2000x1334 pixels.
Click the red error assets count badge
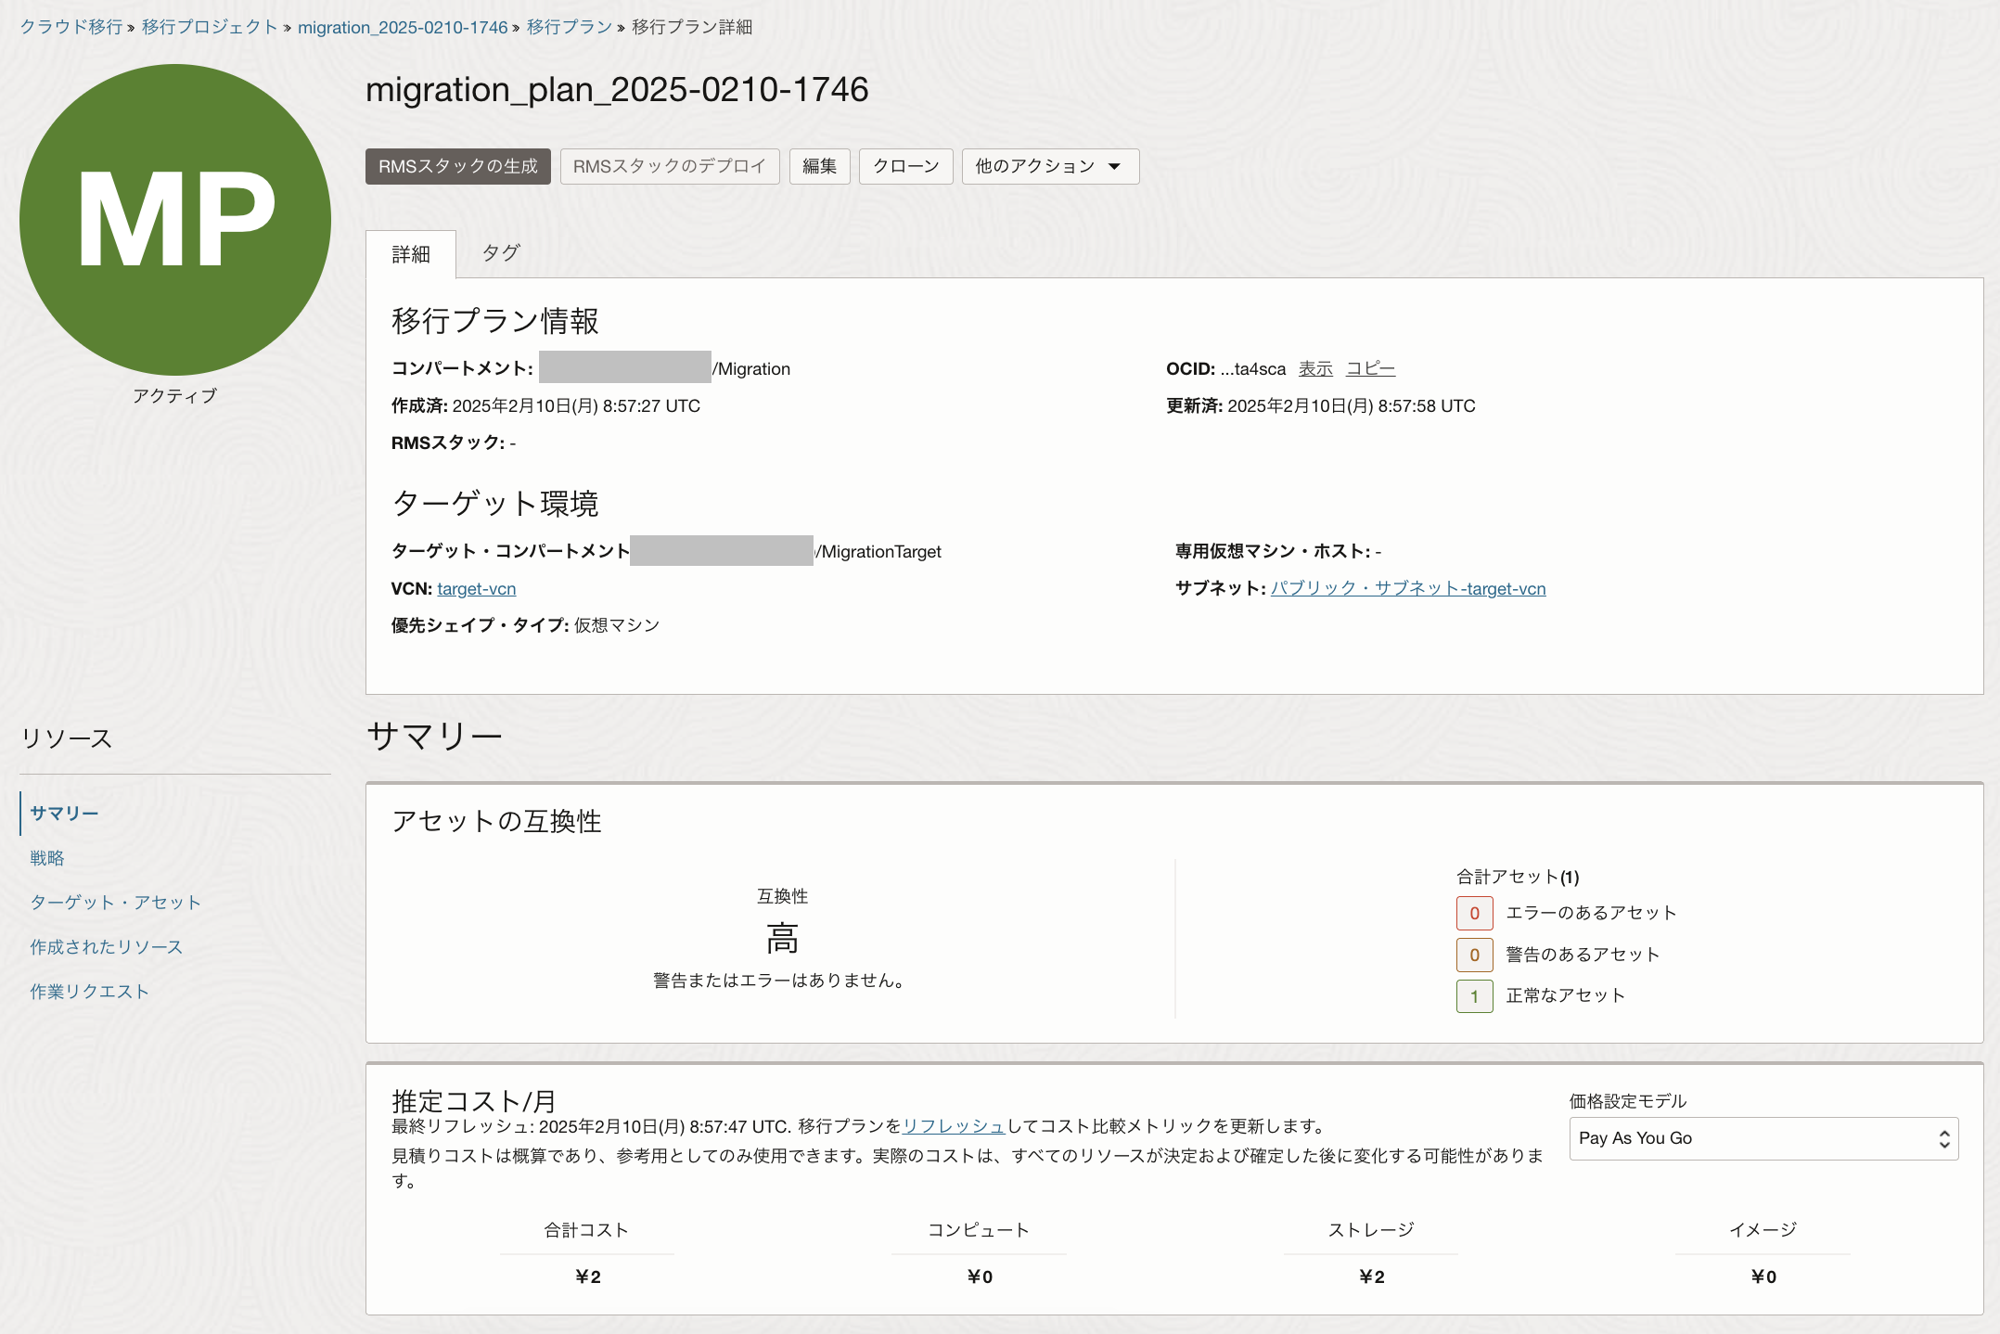[1474, 913]
